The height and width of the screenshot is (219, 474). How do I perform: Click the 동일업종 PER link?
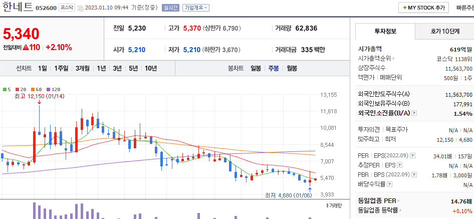tap(377, 201)
